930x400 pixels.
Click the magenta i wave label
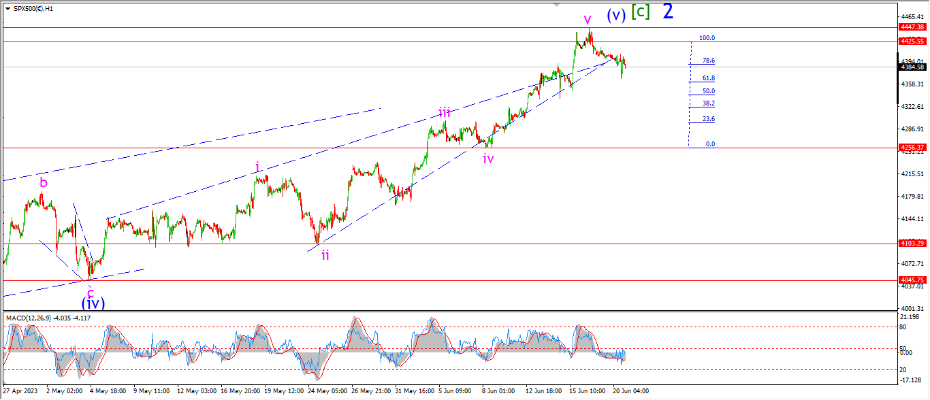click(257, 166)
